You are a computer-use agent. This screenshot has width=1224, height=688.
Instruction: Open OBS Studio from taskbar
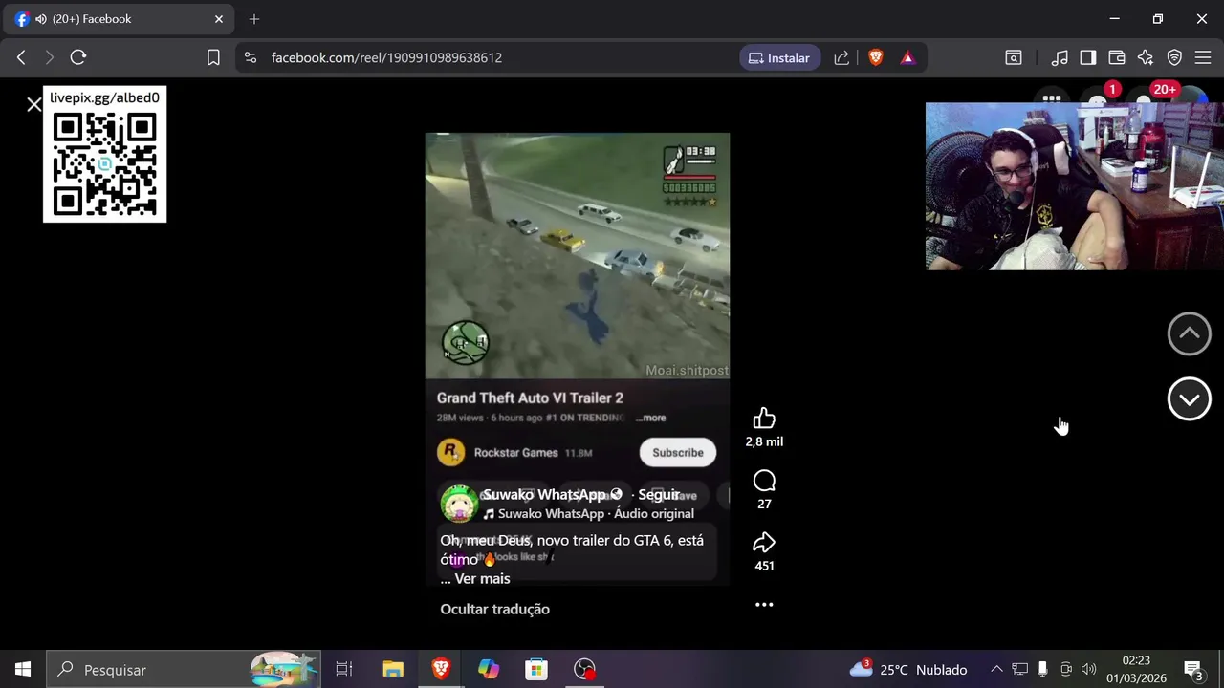(584, 670)
